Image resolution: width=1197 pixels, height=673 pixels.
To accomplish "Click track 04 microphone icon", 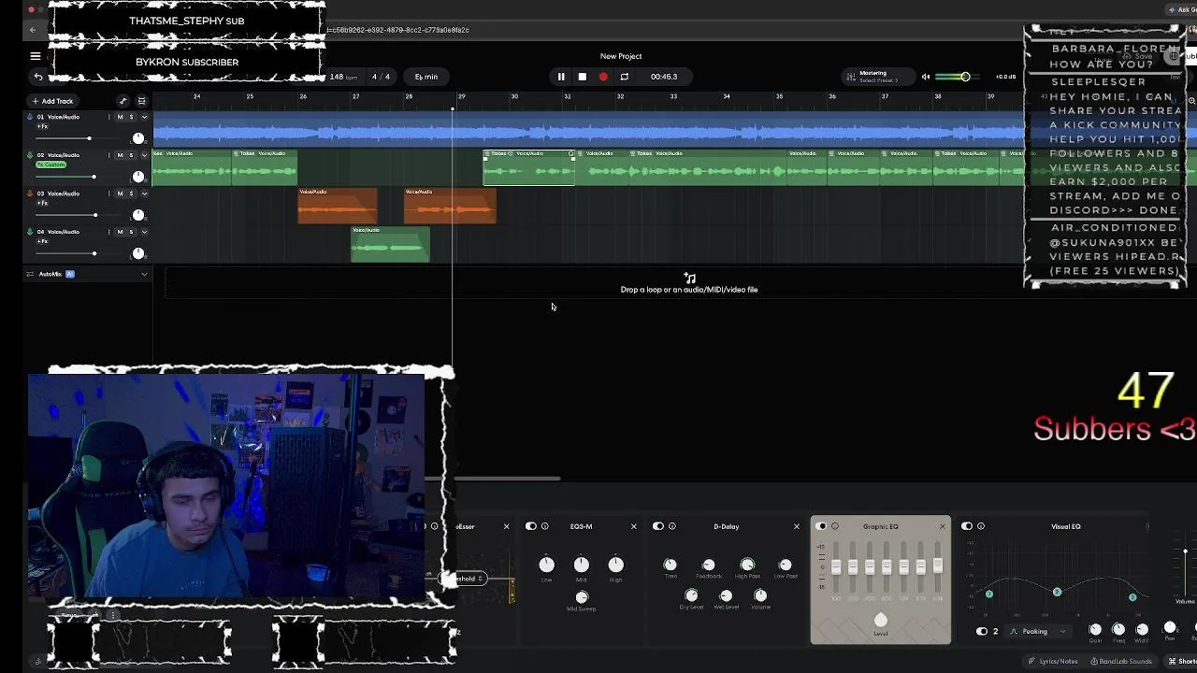I will click(30, 232).
